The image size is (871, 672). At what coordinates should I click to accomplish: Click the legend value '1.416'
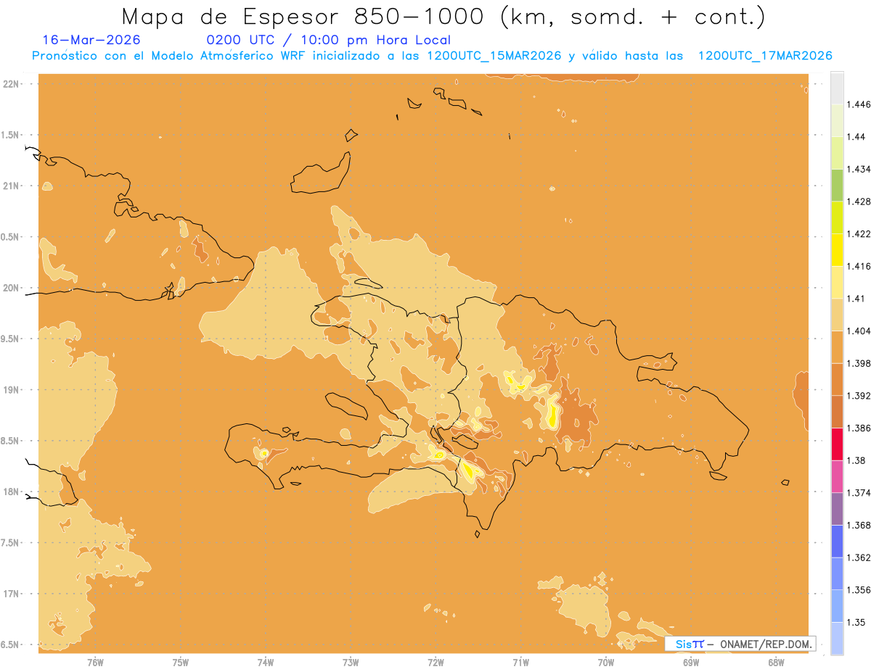tap(858, 266)
